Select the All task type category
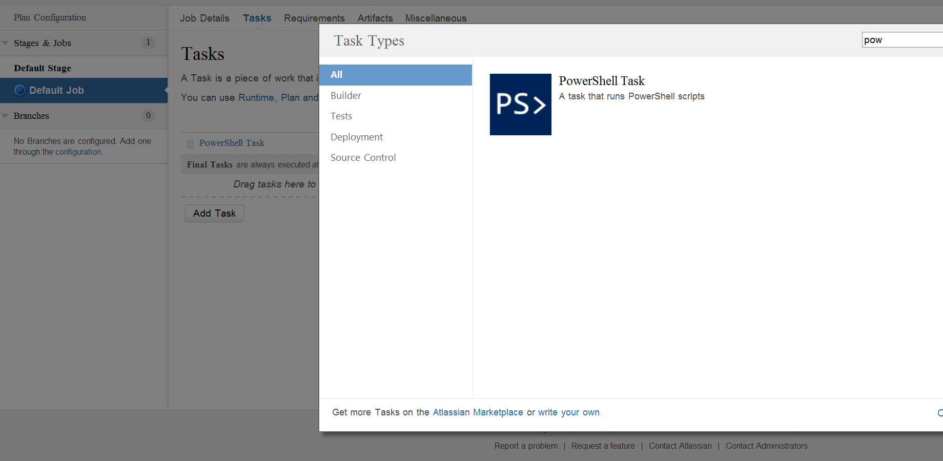 [x=396, y=75]
